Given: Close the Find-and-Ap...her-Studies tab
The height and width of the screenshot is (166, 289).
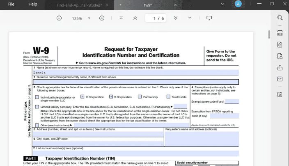Looking at the screenshot, I should pyautogui.click(x=107, y=5).
